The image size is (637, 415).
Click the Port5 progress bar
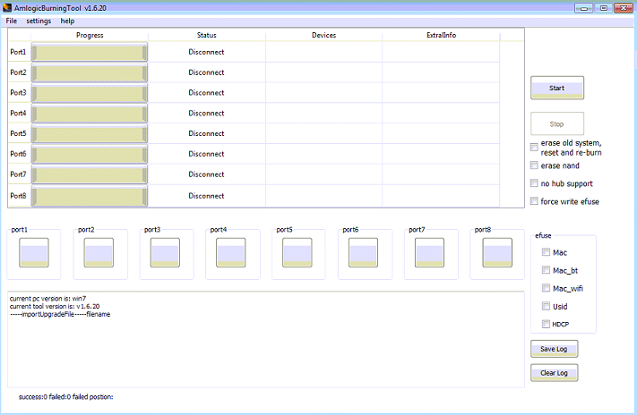pos(90,133)
